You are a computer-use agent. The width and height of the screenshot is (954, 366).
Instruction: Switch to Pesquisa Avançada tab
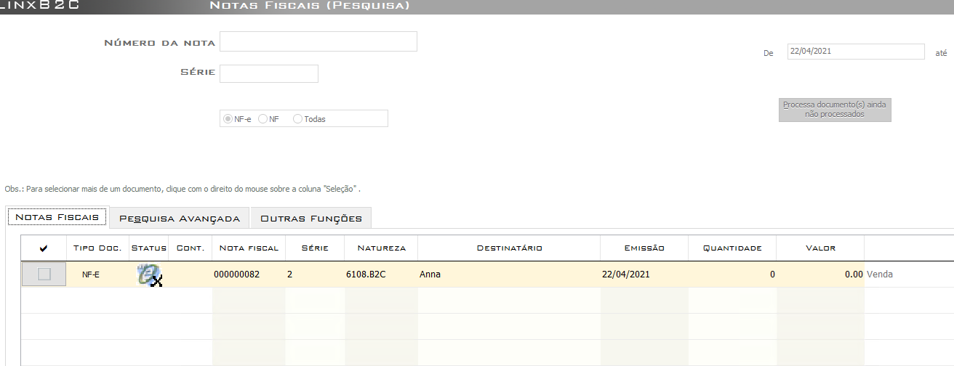click(179, 218)
